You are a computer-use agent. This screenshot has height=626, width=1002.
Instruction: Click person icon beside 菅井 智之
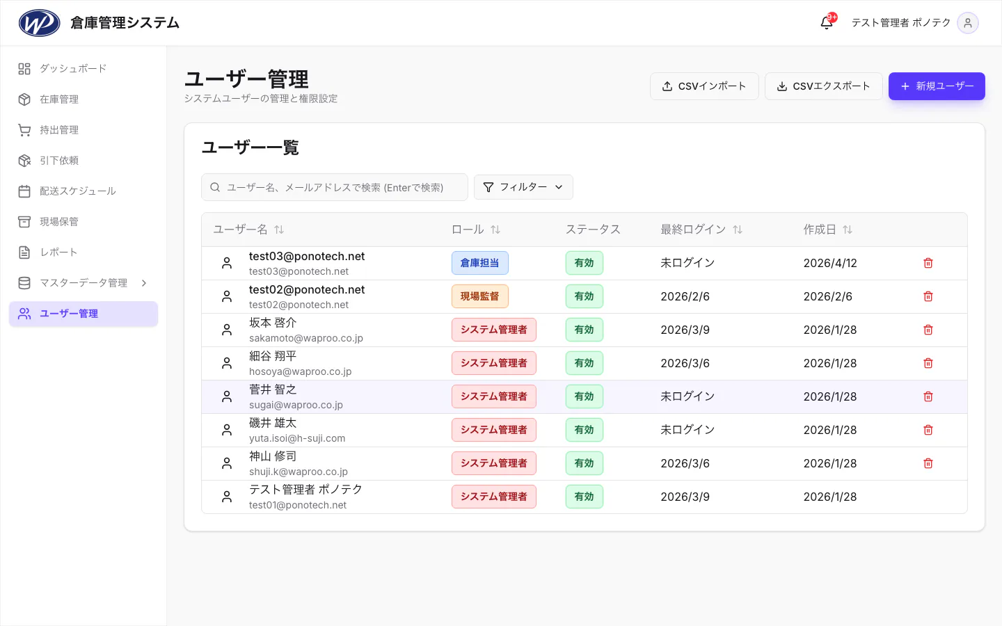point(227,396)
